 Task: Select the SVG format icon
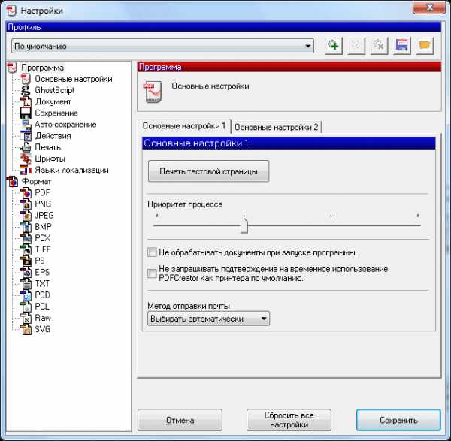(x=26, y=329)
